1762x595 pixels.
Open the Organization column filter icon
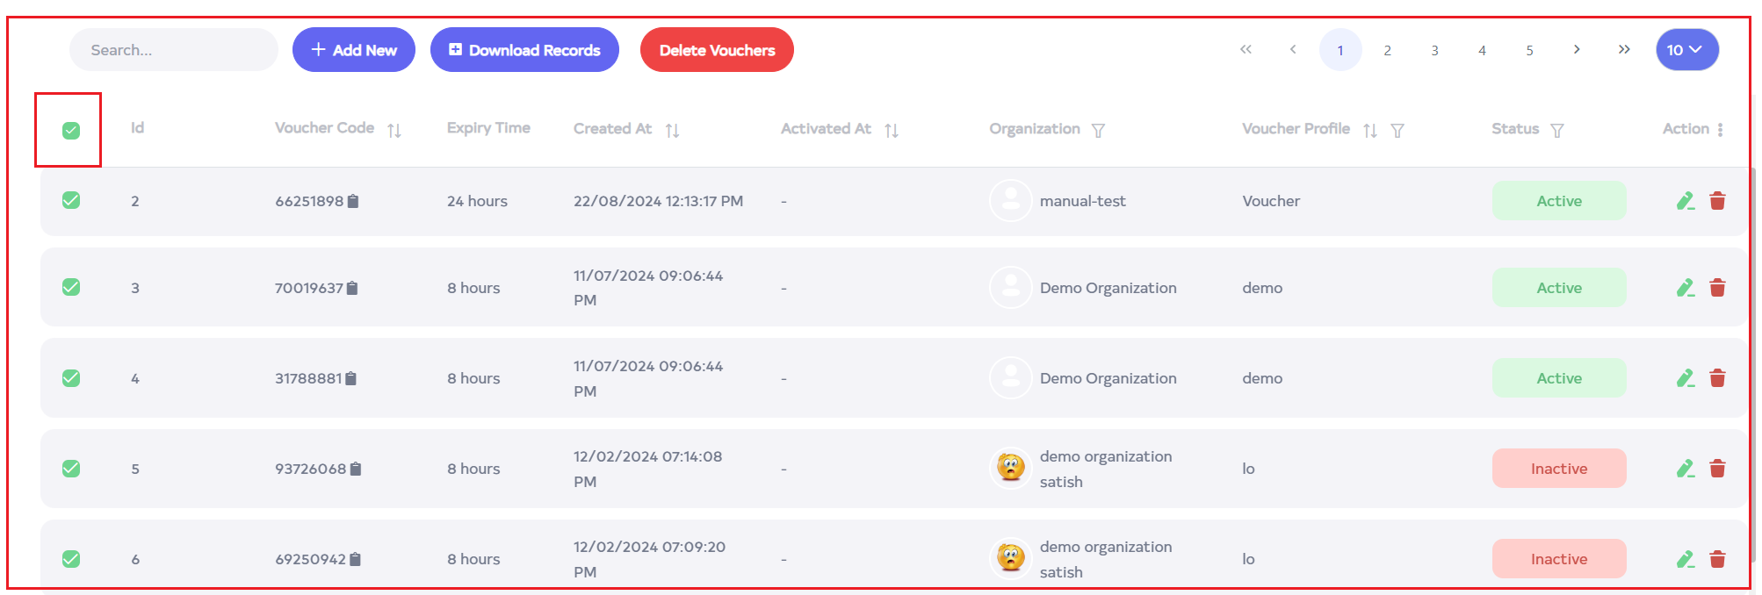[1098, 130]
